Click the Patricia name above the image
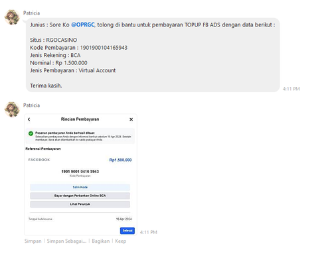 pos(31,105)
